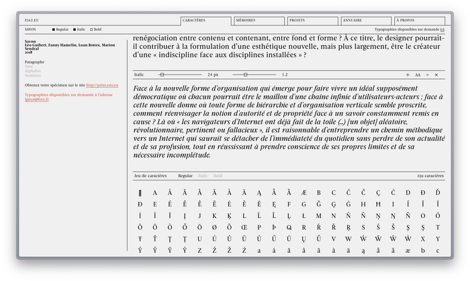Select the Æ uppercase glyph
The image size is (470, 281).
tap(303, 192)
